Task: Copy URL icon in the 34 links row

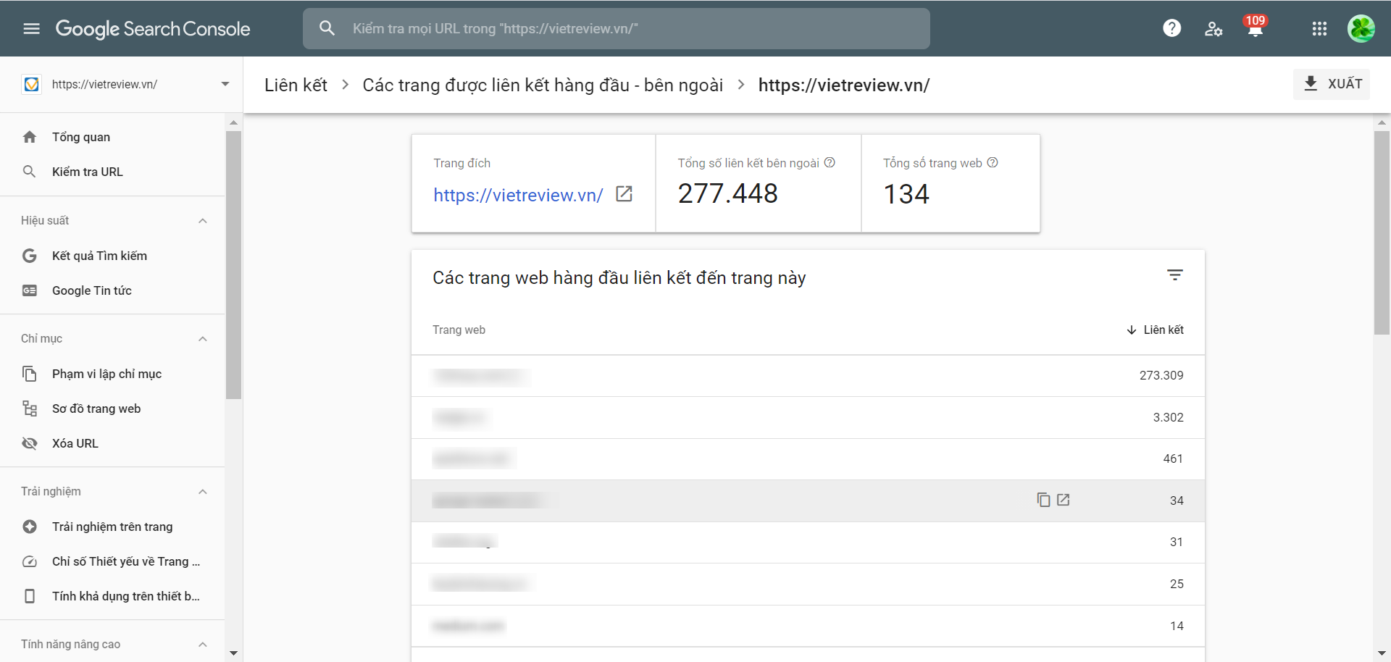Action: pyautogui.click(x=1043, y=500)
